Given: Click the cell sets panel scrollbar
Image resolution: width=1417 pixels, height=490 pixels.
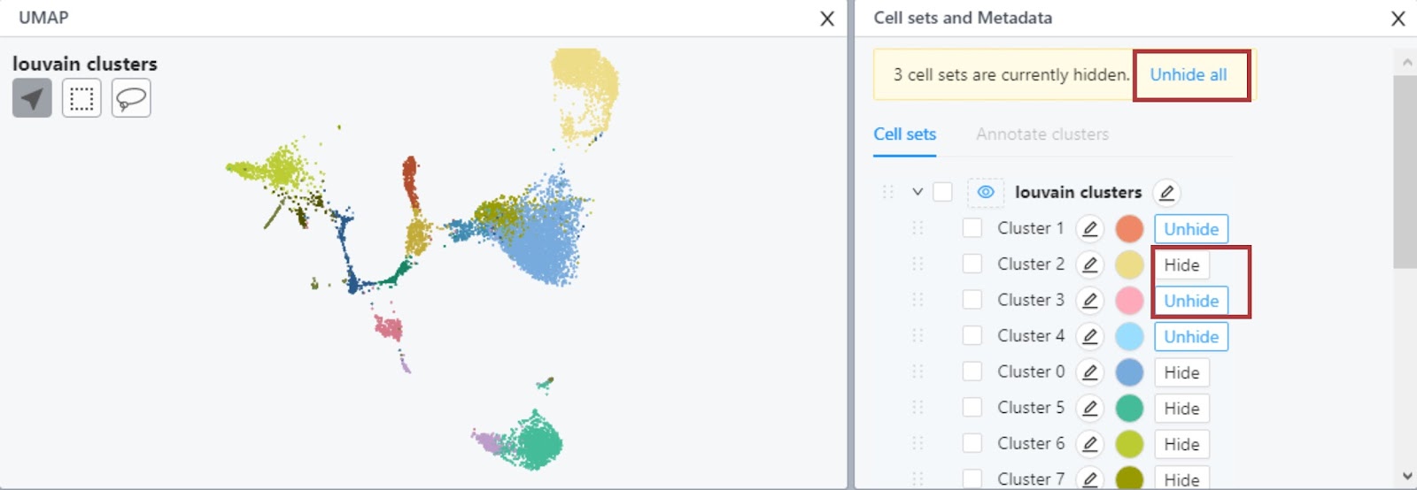Looking at the screenshot, I should point(1405,172).
